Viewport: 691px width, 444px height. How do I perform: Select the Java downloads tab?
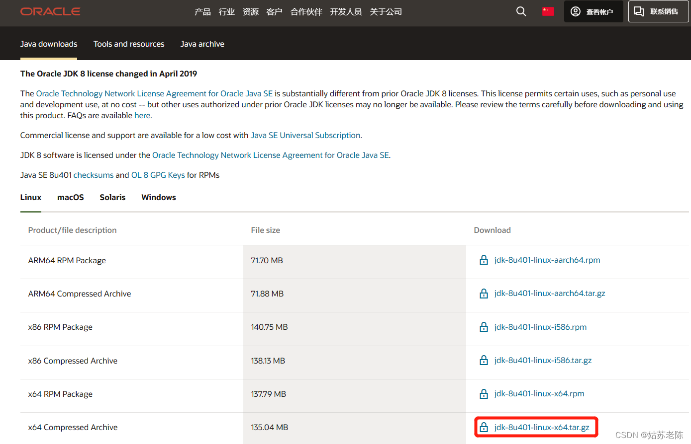pos(49,44)
